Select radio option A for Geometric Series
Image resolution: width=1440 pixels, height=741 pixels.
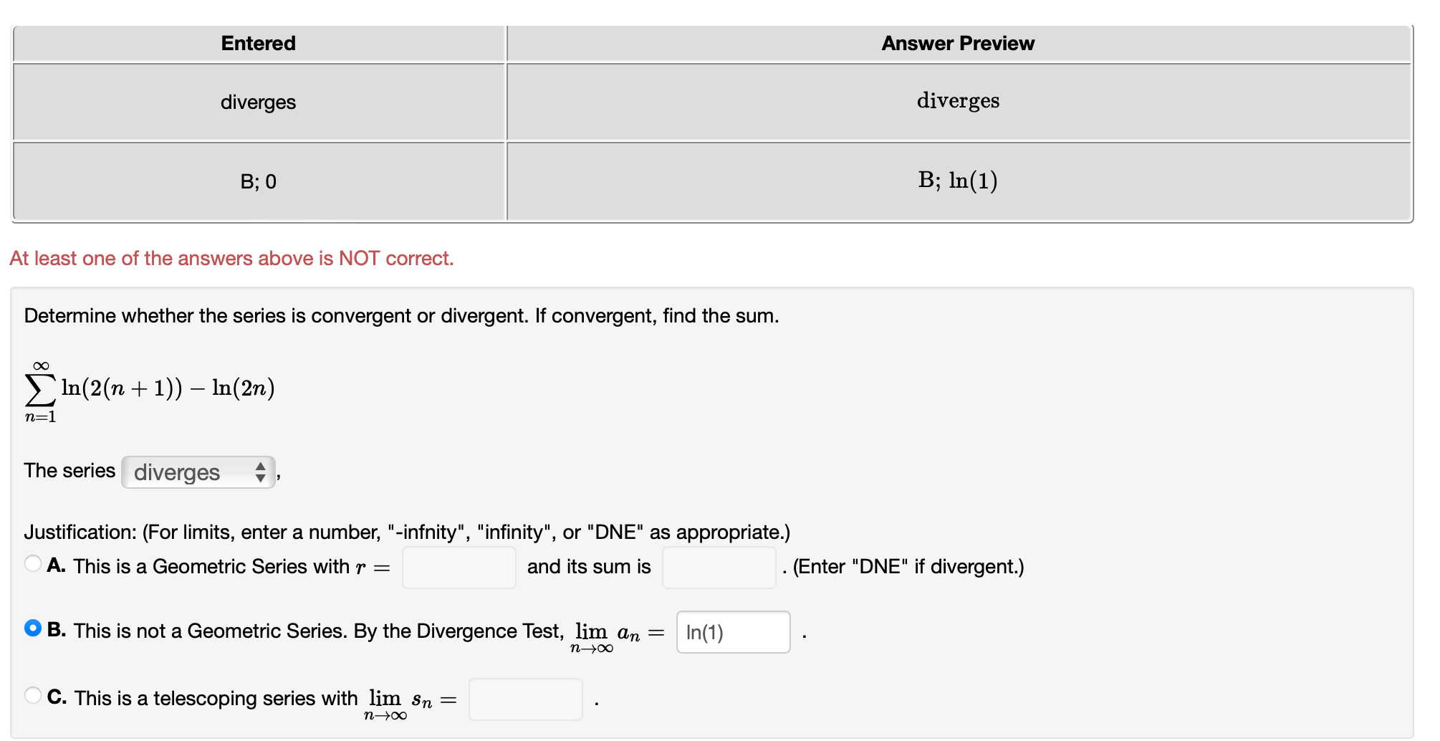(32, 563)
